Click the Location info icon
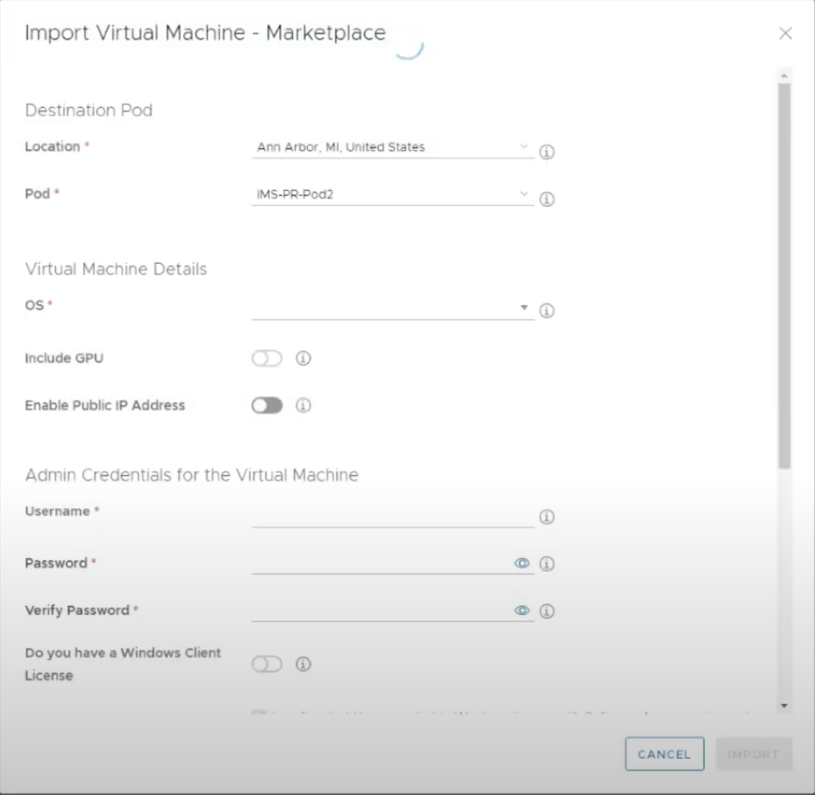Image resolution: width=815 pixels, height=795 pixels. click(x=546, y=152)
